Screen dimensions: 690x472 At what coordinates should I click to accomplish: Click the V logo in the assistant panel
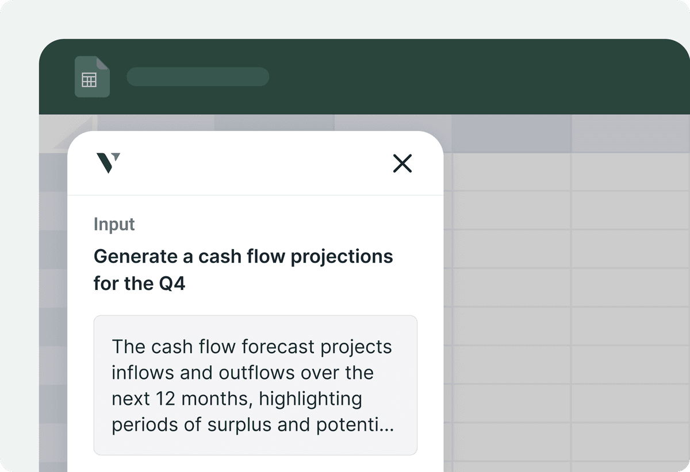coord(109,163)
